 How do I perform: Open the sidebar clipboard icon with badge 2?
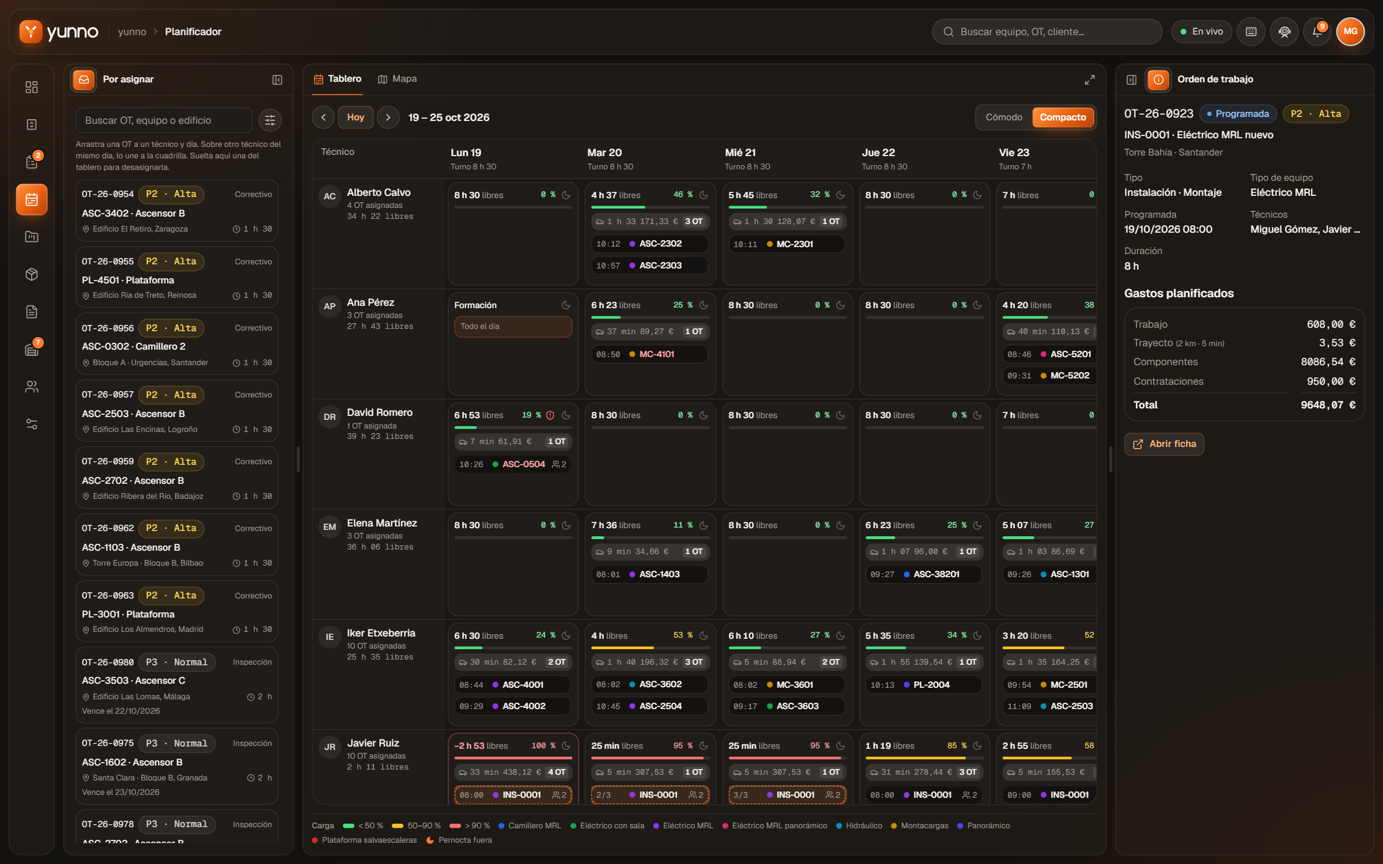coord(32,162)
